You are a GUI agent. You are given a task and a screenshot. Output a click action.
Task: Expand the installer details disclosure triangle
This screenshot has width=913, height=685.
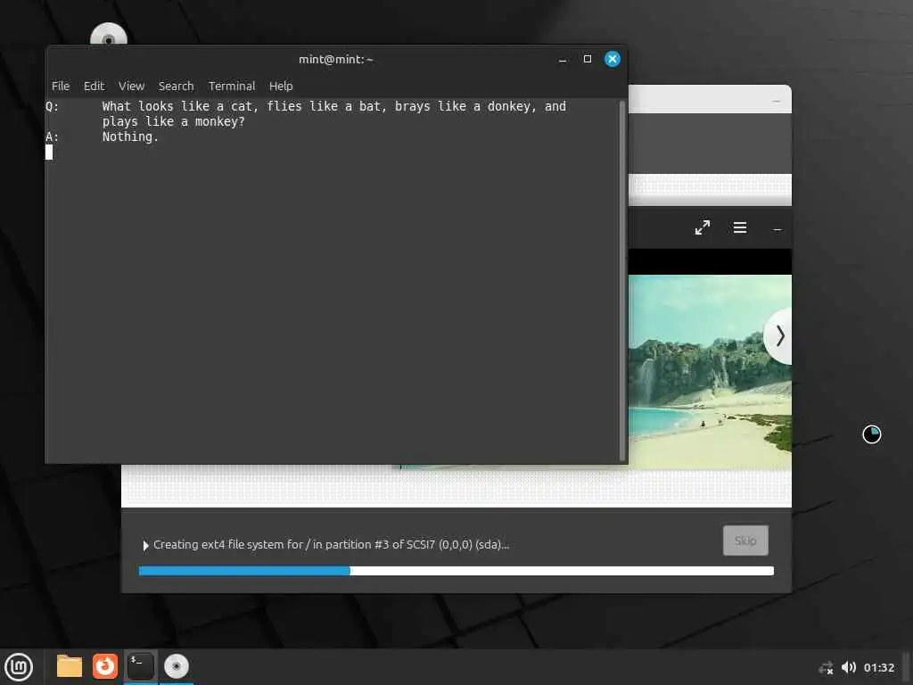coord(145,545)
